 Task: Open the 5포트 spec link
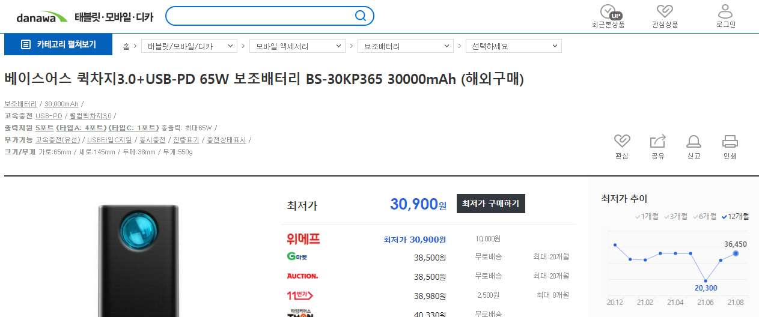[x=44, y=128]
